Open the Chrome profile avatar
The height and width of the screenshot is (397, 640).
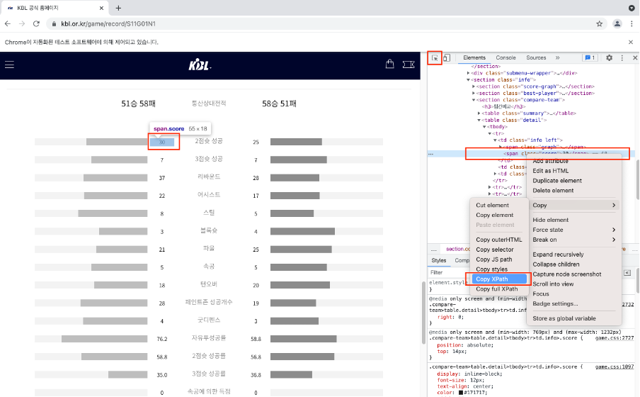pyautogui.click(x=617, y=23)
